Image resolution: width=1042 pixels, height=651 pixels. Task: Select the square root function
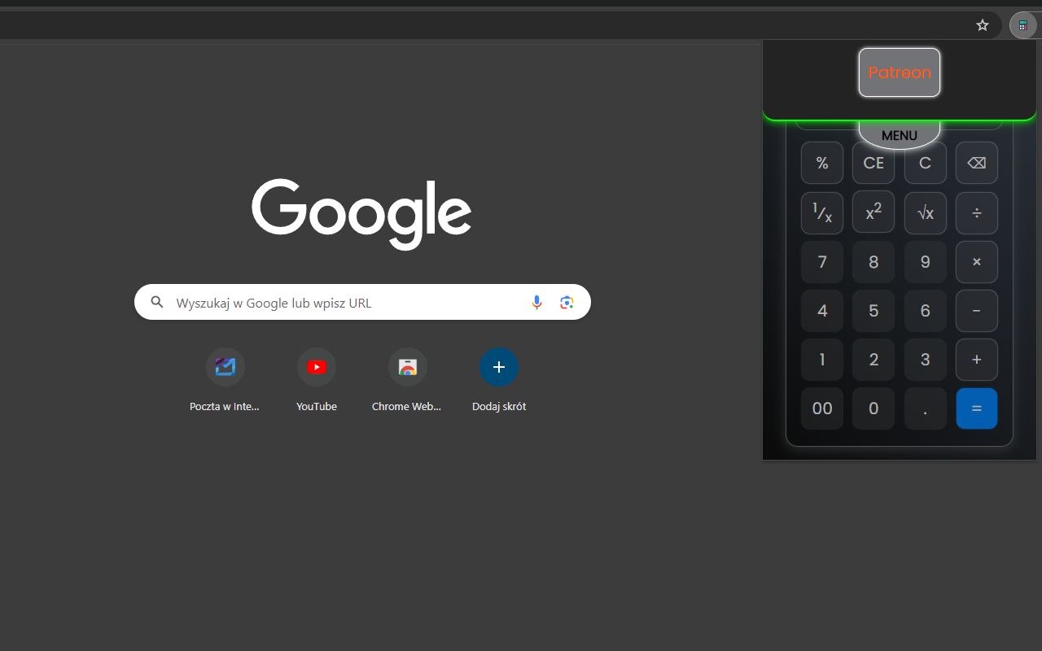tap(925, 212)
